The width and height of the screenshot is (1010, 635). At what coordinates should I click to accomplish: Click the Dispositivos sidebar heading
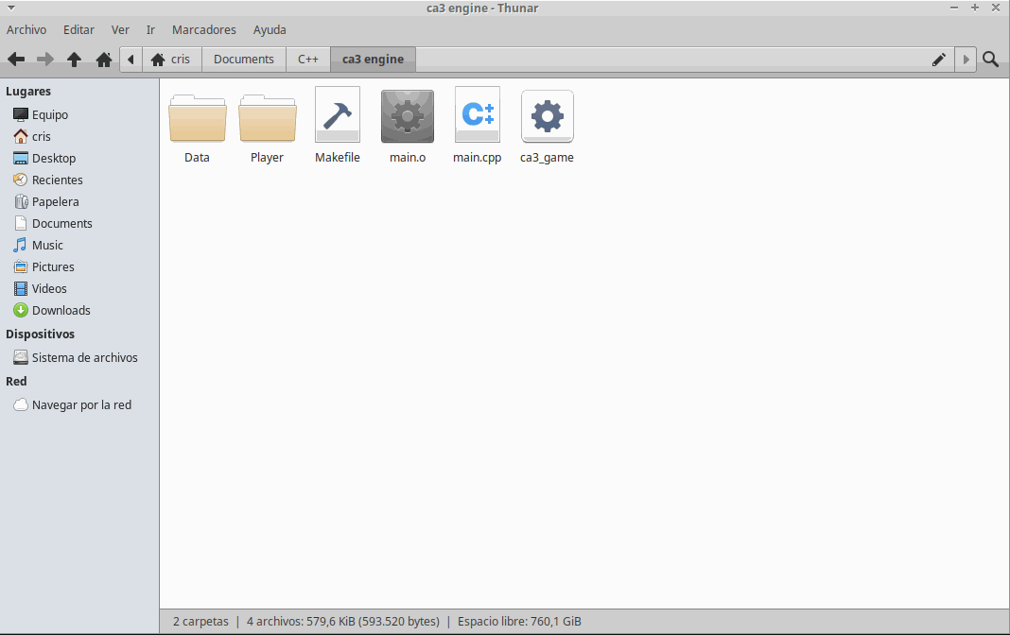(x=40, y=334)
